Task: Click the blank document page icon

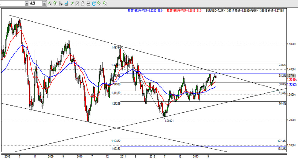Action: point(83,3)
